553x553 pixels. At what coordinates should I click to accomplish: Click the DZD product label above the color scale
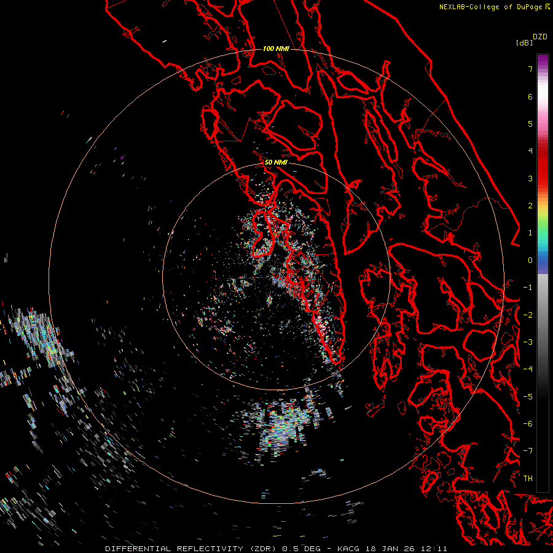(540, 36)
